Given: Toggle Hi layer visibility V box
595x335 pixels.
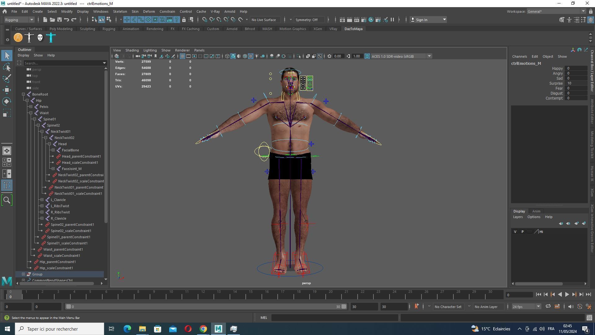Looking at the screenshot, I should 515,232.
